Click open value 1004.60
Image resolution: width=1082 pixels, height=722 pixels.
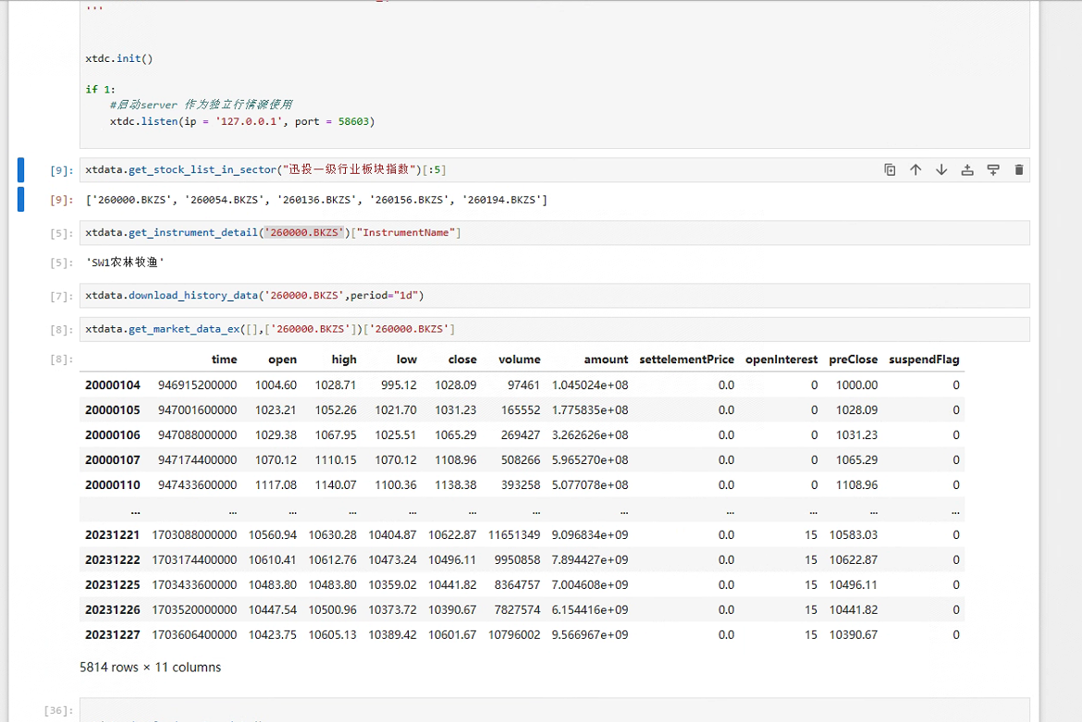pyautogui.click(x=276, y=385)
